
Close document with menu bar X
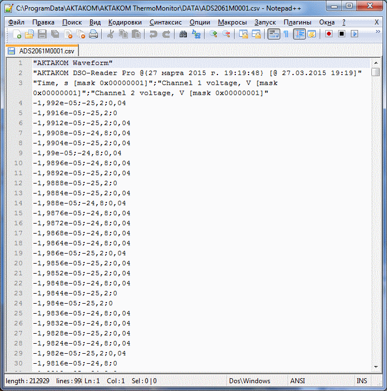click(376, 22)
